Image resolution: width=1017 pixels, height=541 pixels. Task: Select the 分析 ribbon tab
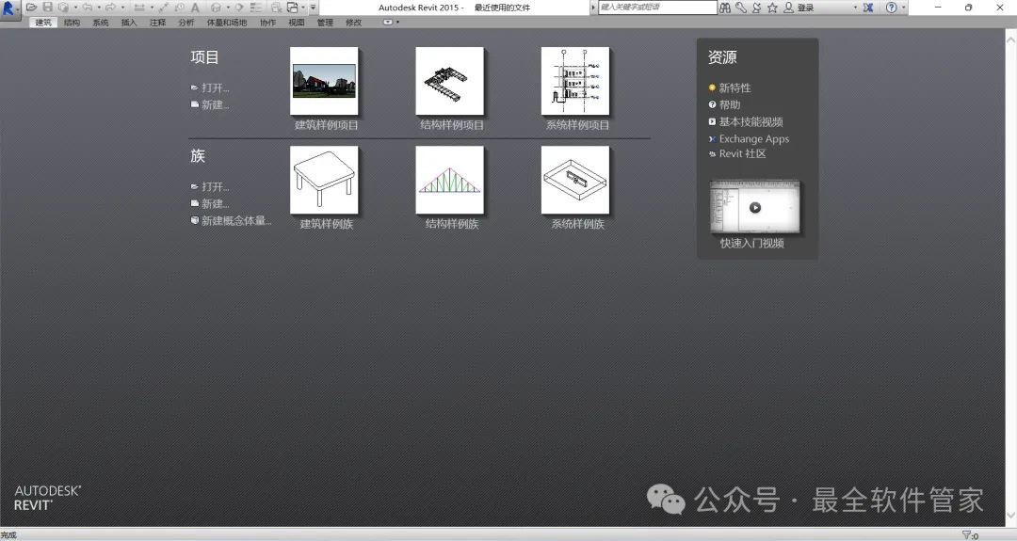186,22
